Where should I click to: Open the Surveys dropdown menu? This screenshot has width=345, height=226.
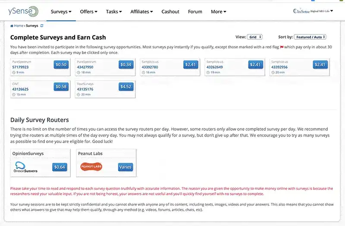[61, 12]
